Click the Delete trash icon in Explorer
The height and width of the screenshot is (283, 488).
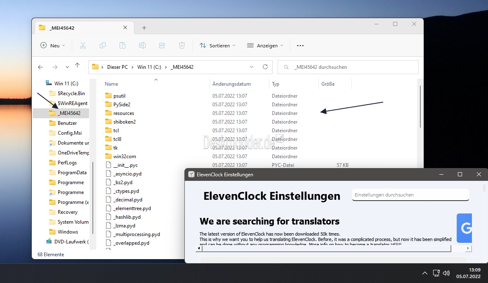(182, 46)
